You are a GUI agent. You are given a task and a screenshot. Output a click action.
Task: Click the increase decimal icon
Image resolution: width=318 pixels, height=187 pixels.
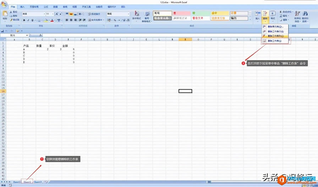pyautogui.click(x=124, y=20)
